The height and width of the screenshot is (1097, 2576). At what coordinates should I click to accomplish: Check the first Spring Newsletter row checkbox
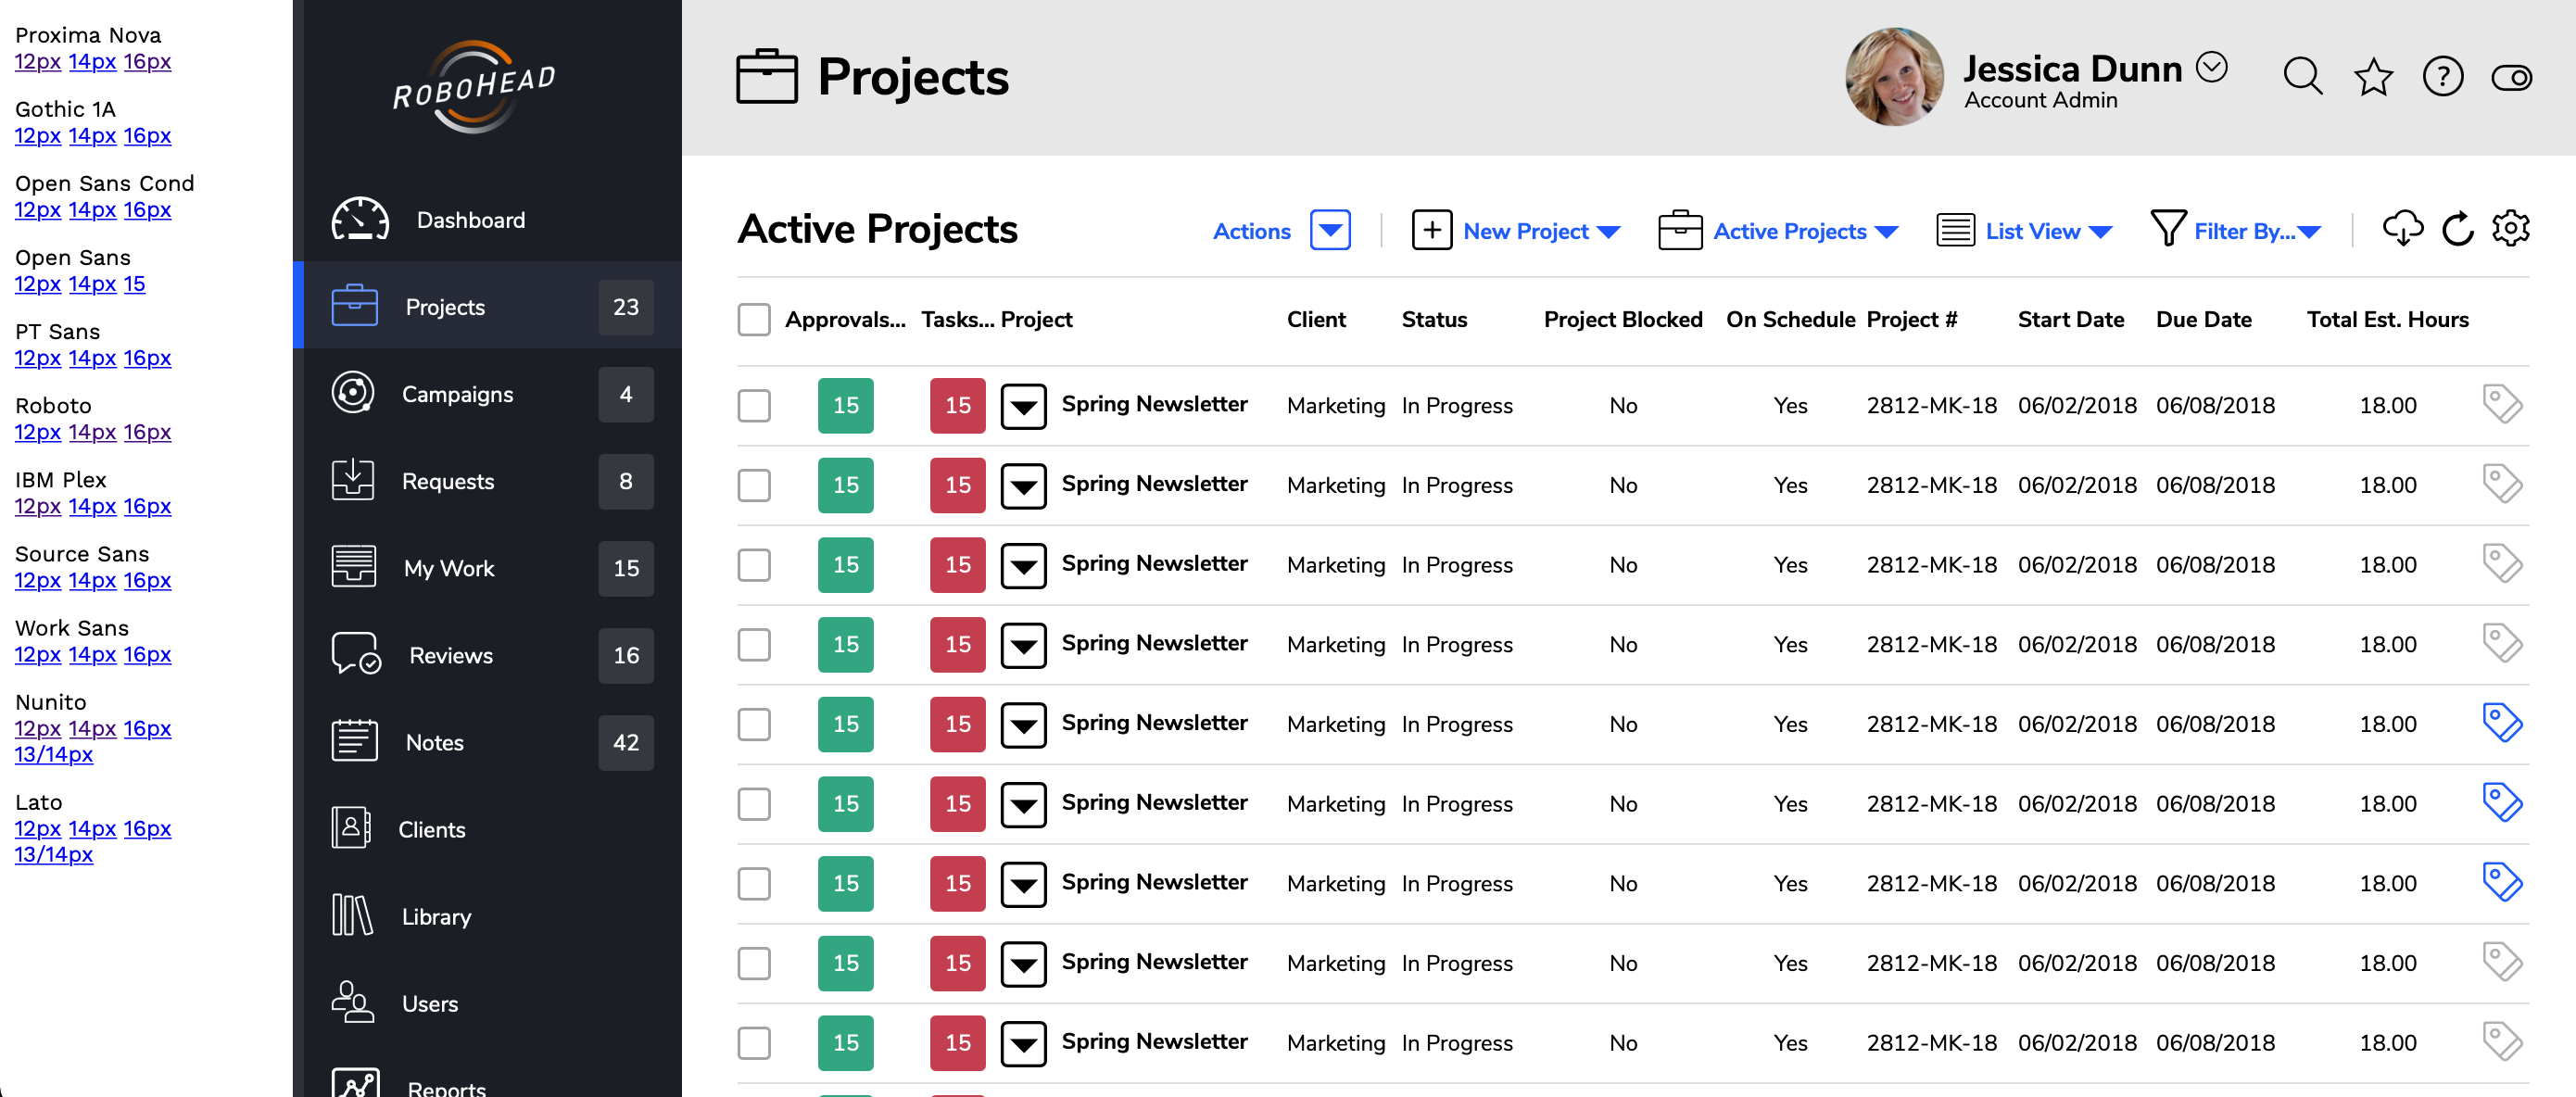[x=754, y=405]
